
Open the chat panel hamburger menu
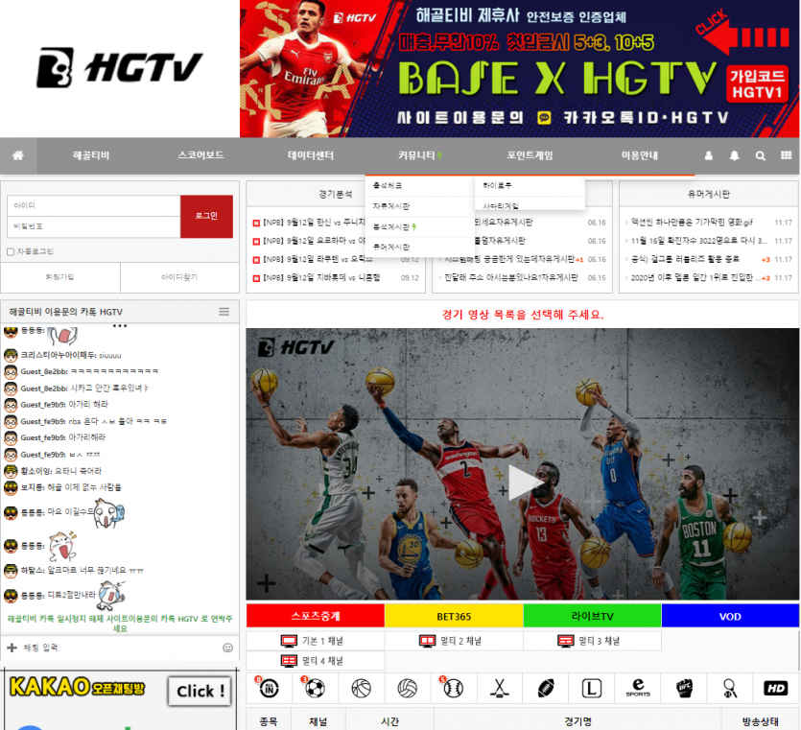point(224,312)
